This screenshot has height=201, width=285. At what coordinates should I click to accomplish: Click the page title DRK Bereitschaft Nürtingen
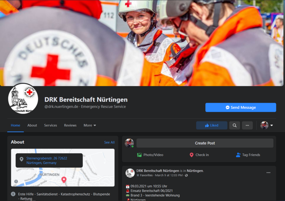click(x=86, y=100)
